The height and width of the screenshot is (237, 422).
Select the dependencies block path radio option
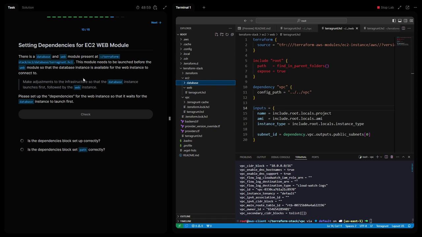[22, 150]
